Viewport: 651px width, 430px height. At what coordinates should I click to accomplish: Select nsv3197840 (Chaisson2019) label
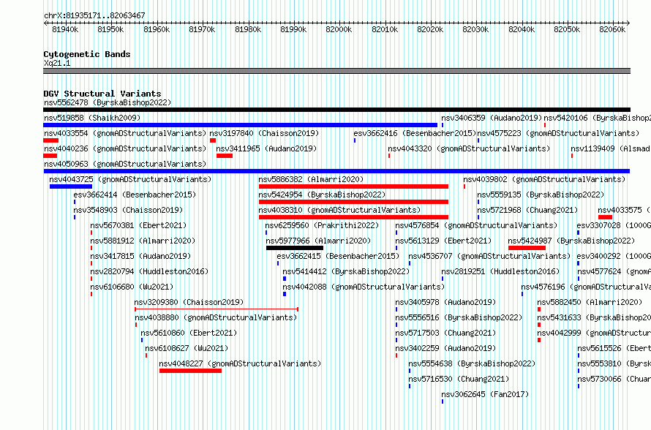pos(264,133)
